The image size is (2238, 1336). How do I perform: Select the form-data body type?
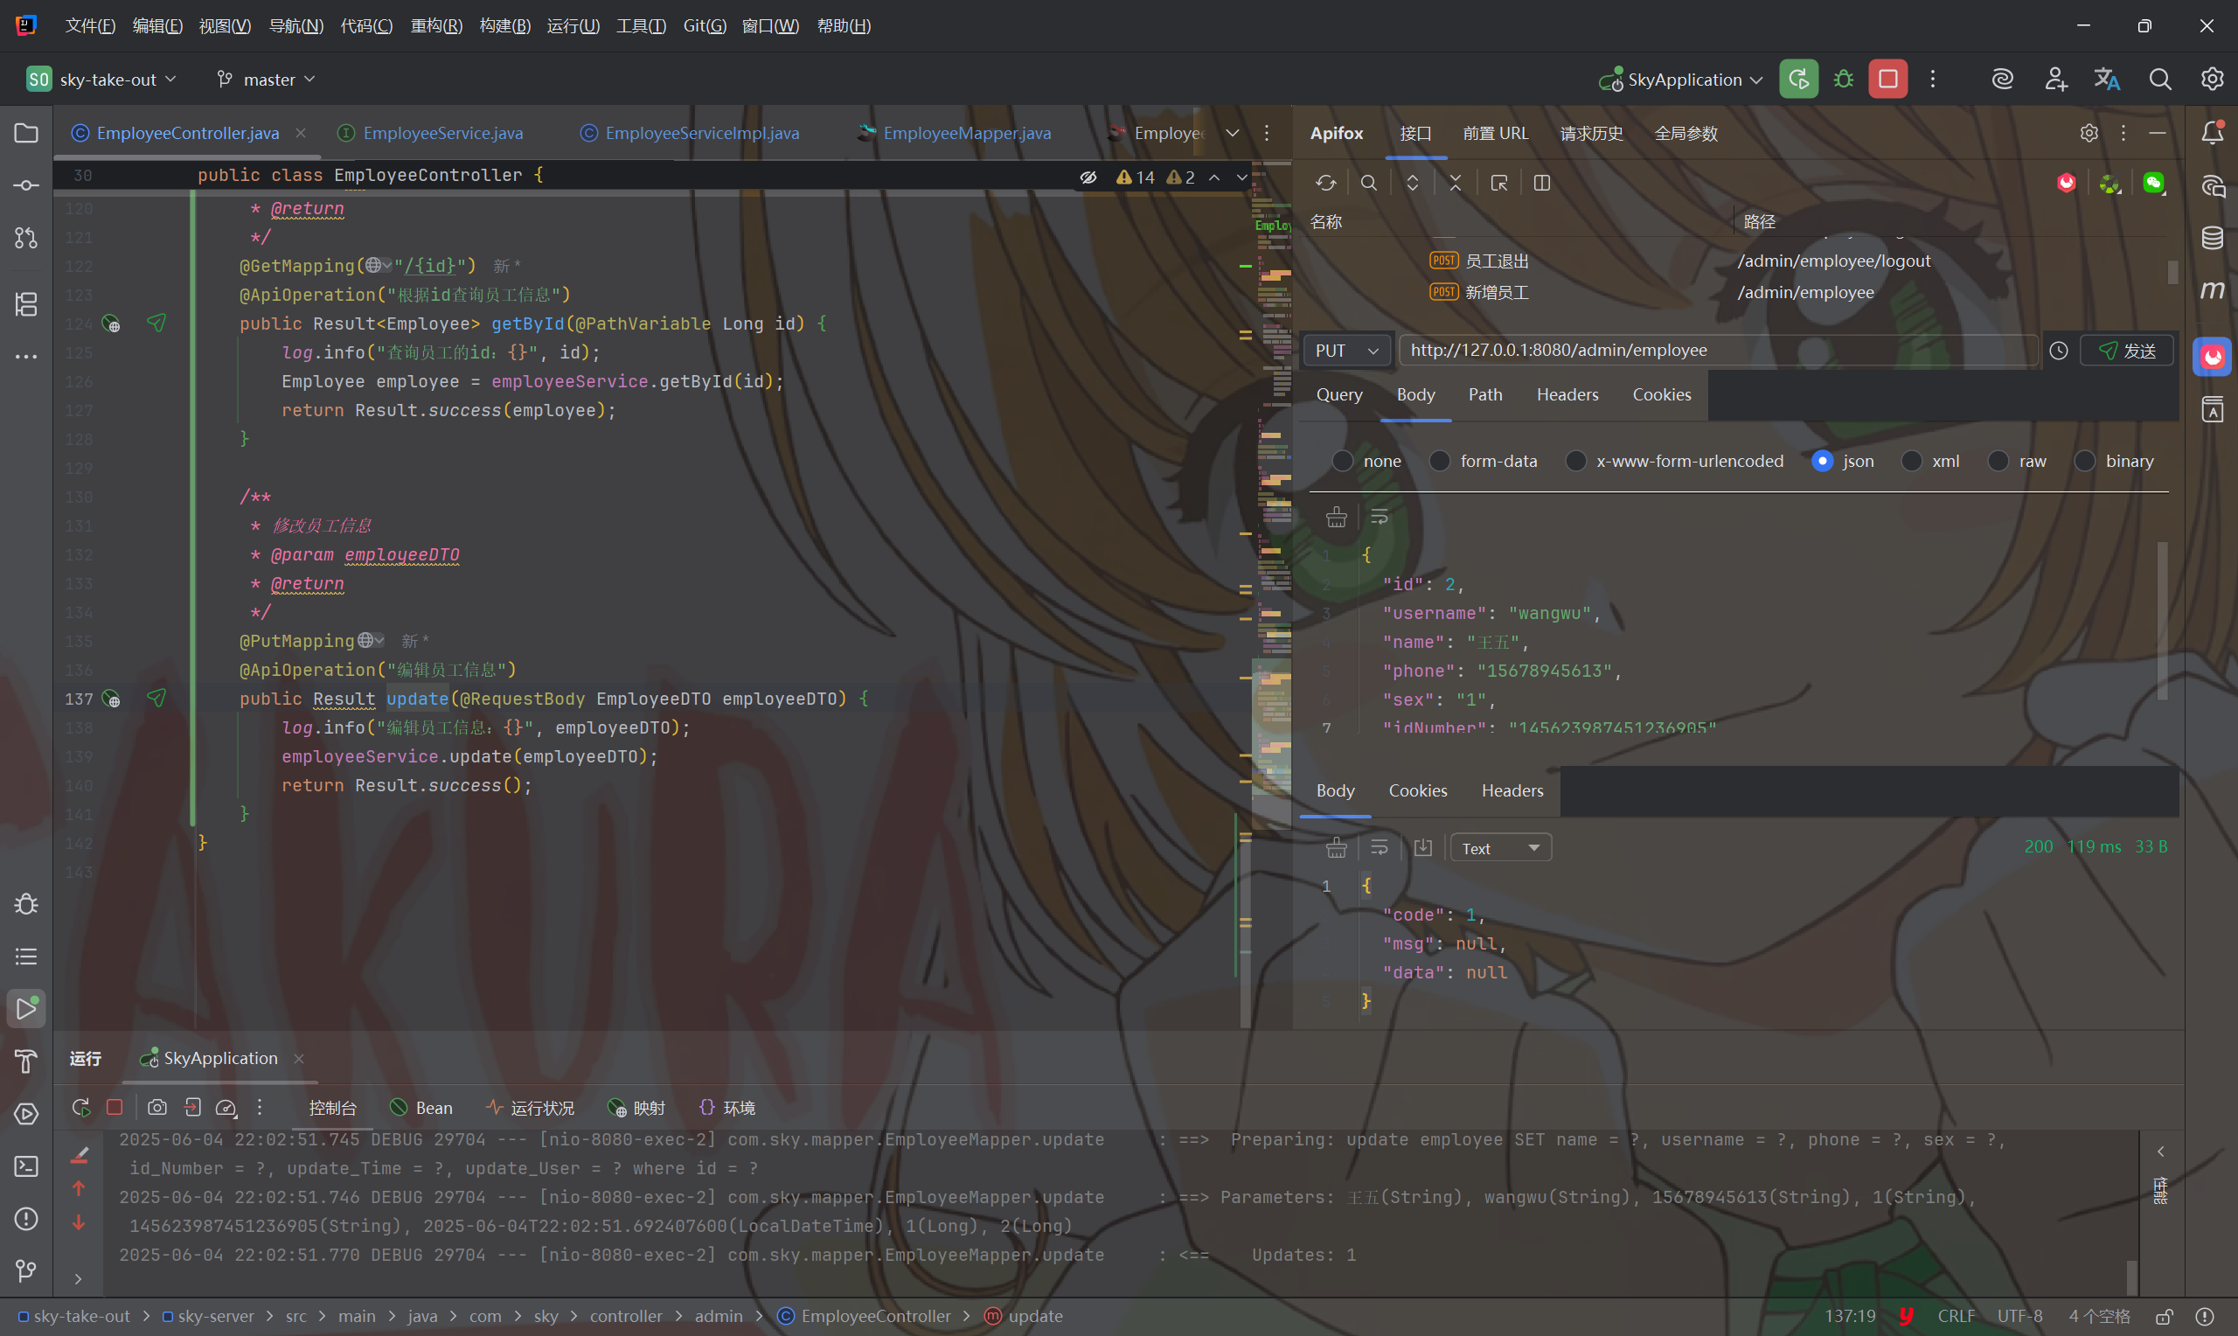click(1440, 461)
